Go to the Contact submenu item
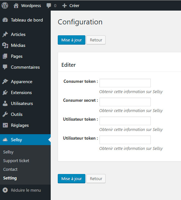Screen dimensions: 181x200 point(10,170)
